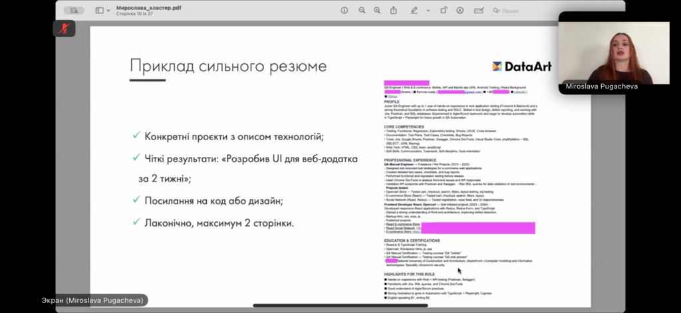Expand the sidebar view options chevron

tap(108, 11)
